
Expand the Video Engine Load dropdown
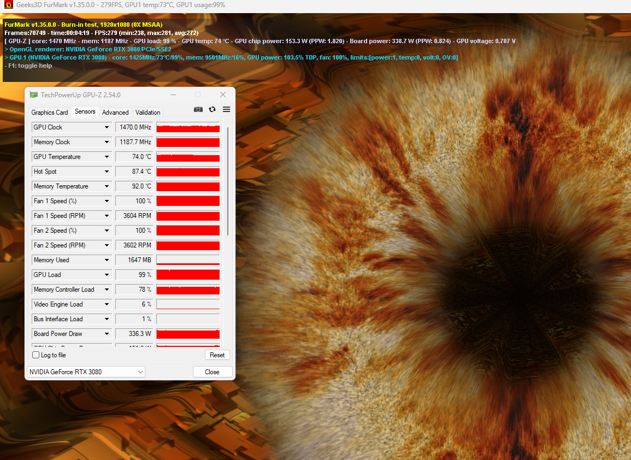(x=107, y=304)
